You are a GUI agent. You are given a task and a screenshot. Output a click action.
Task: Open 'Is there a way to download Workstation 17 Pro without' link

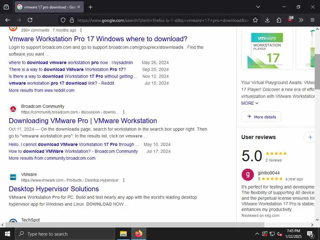pos(73,76)
